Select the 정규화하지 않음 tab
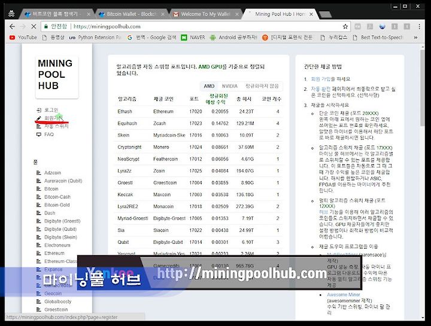 click(262, 86)
